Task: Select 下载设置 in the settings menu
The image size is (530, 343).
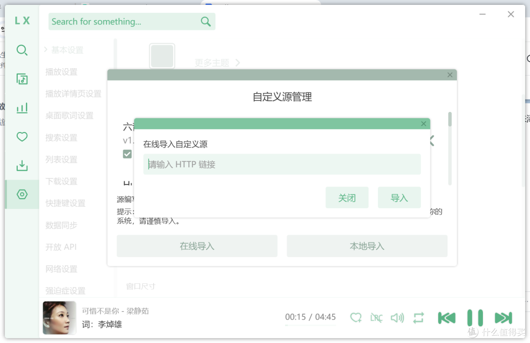Action: point(61,181)
